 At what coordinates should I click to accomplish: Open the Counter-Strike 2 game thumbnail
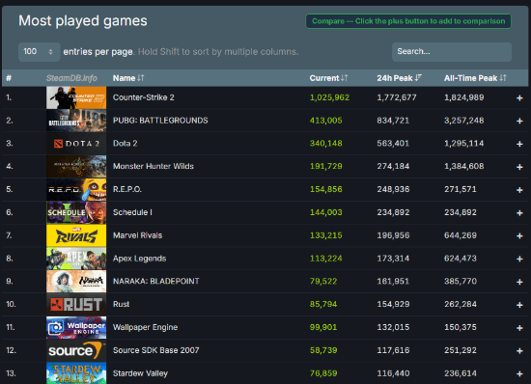[76, 97]
